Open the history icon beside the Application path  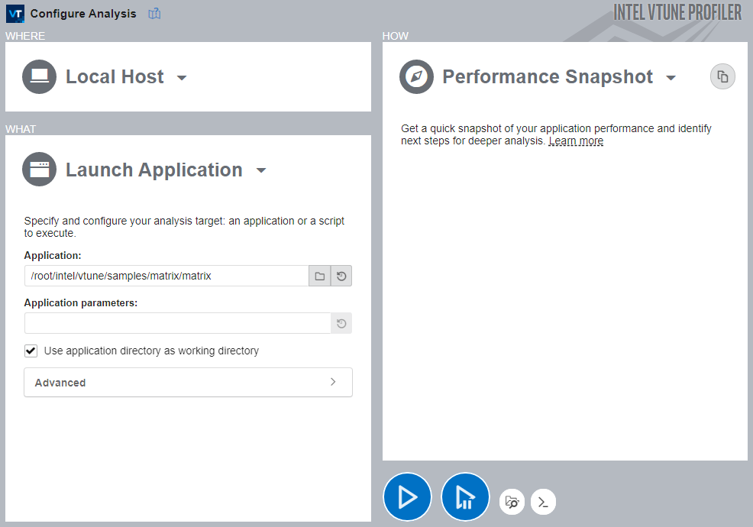pos(341,276)
